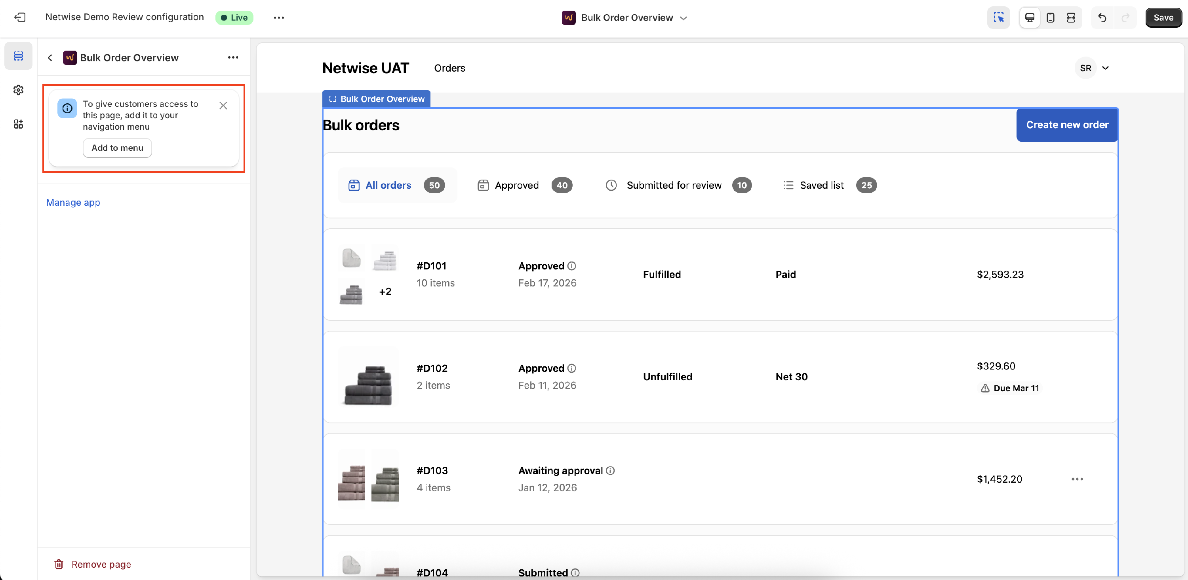The image size is (1188, 580).
Task: Open the more options menu beside Live
Action: click(278, 17)
